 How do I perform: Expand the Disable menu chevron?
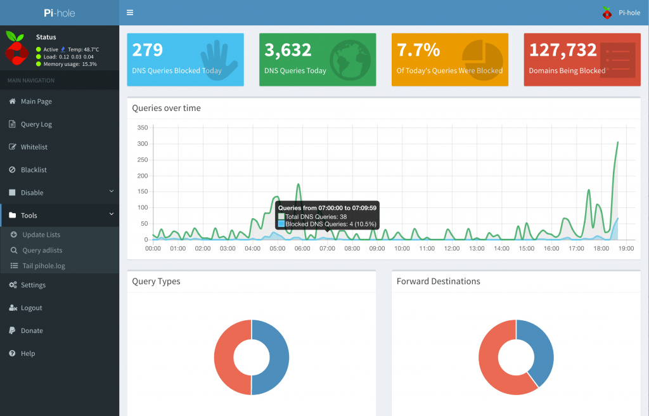[x=111, y=192]
